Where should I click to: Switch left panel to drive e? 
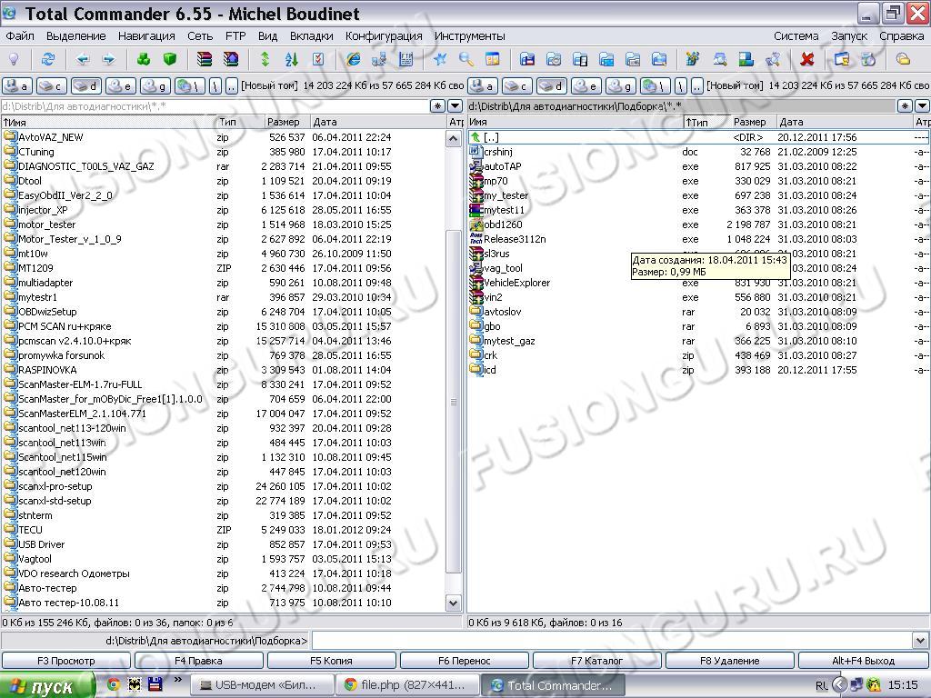[121, 86]
